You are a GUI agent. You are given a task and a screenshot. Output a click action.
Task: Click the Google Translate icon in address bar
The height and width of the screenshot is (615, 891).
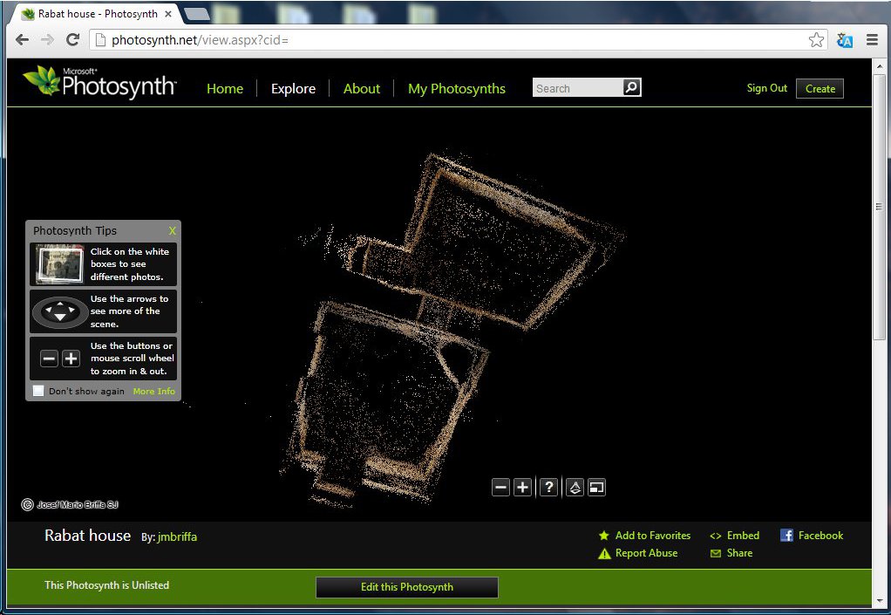[x=844, y=40]
